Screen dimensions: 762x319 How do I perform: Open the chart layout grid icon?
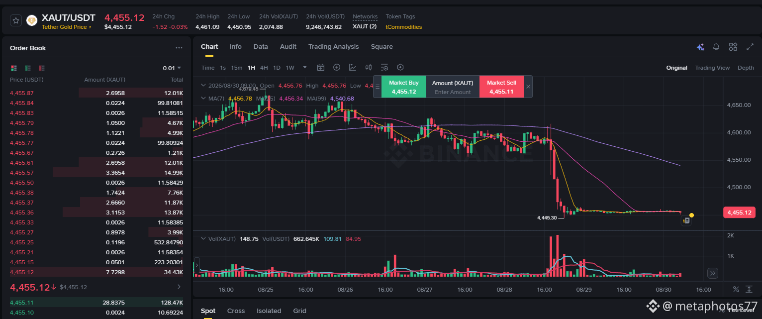coord(733,47)
